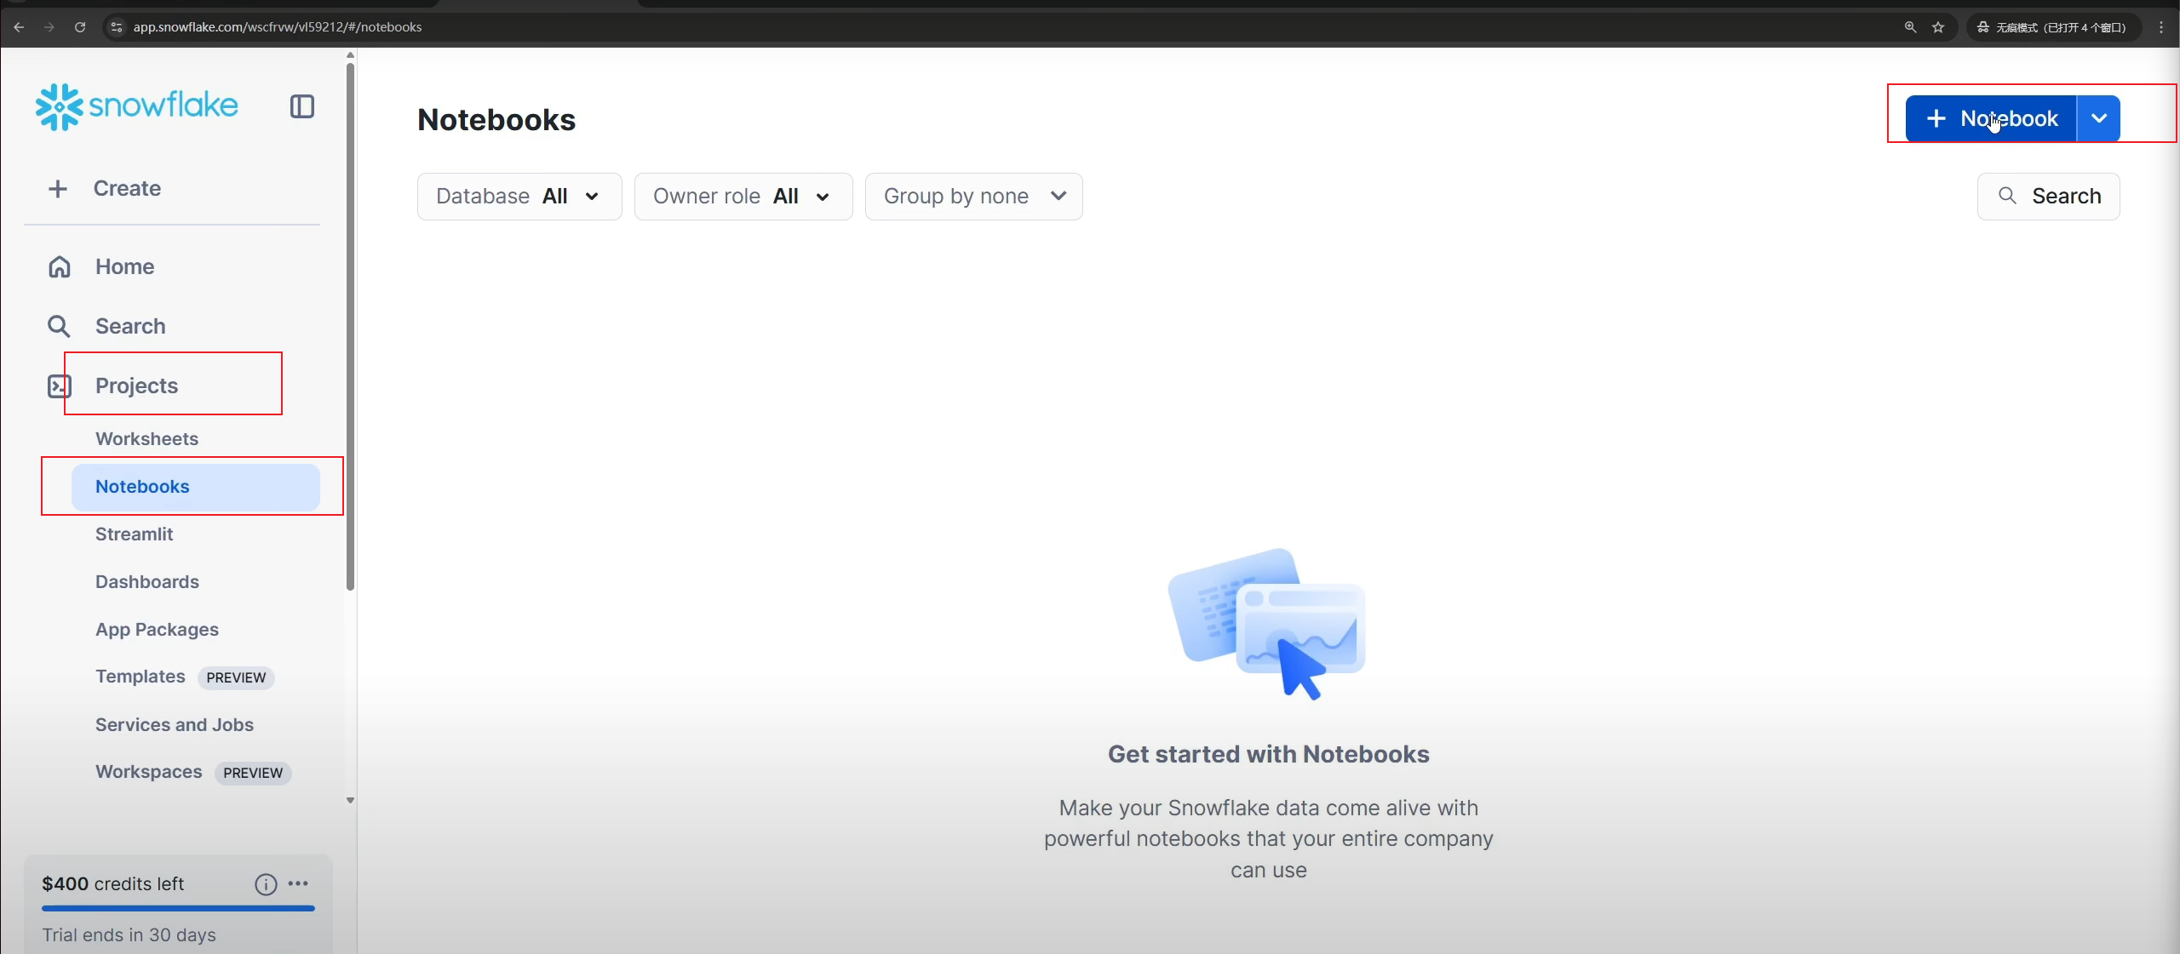Click the notebooks Search field
This screenshot has height=954, width=2180.
[x=2048, y=197]
